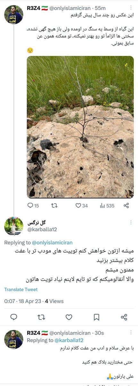Share the karballa12 tweet
Image resolution: width=138 pixels, height=386 pixels.
coord(124,317)
